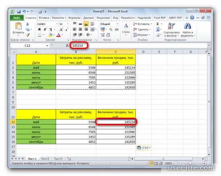Screen dimensions: 221x176
Task: Click the Cut scissors icon
Action: (x=27, y=24)
